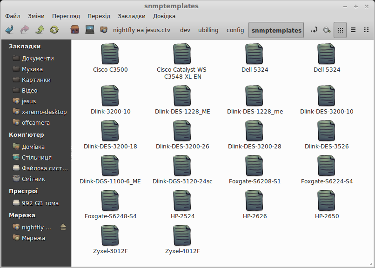
Task: Select the Dlink-DES-3200-26 file icon
Action: (182, 131)
